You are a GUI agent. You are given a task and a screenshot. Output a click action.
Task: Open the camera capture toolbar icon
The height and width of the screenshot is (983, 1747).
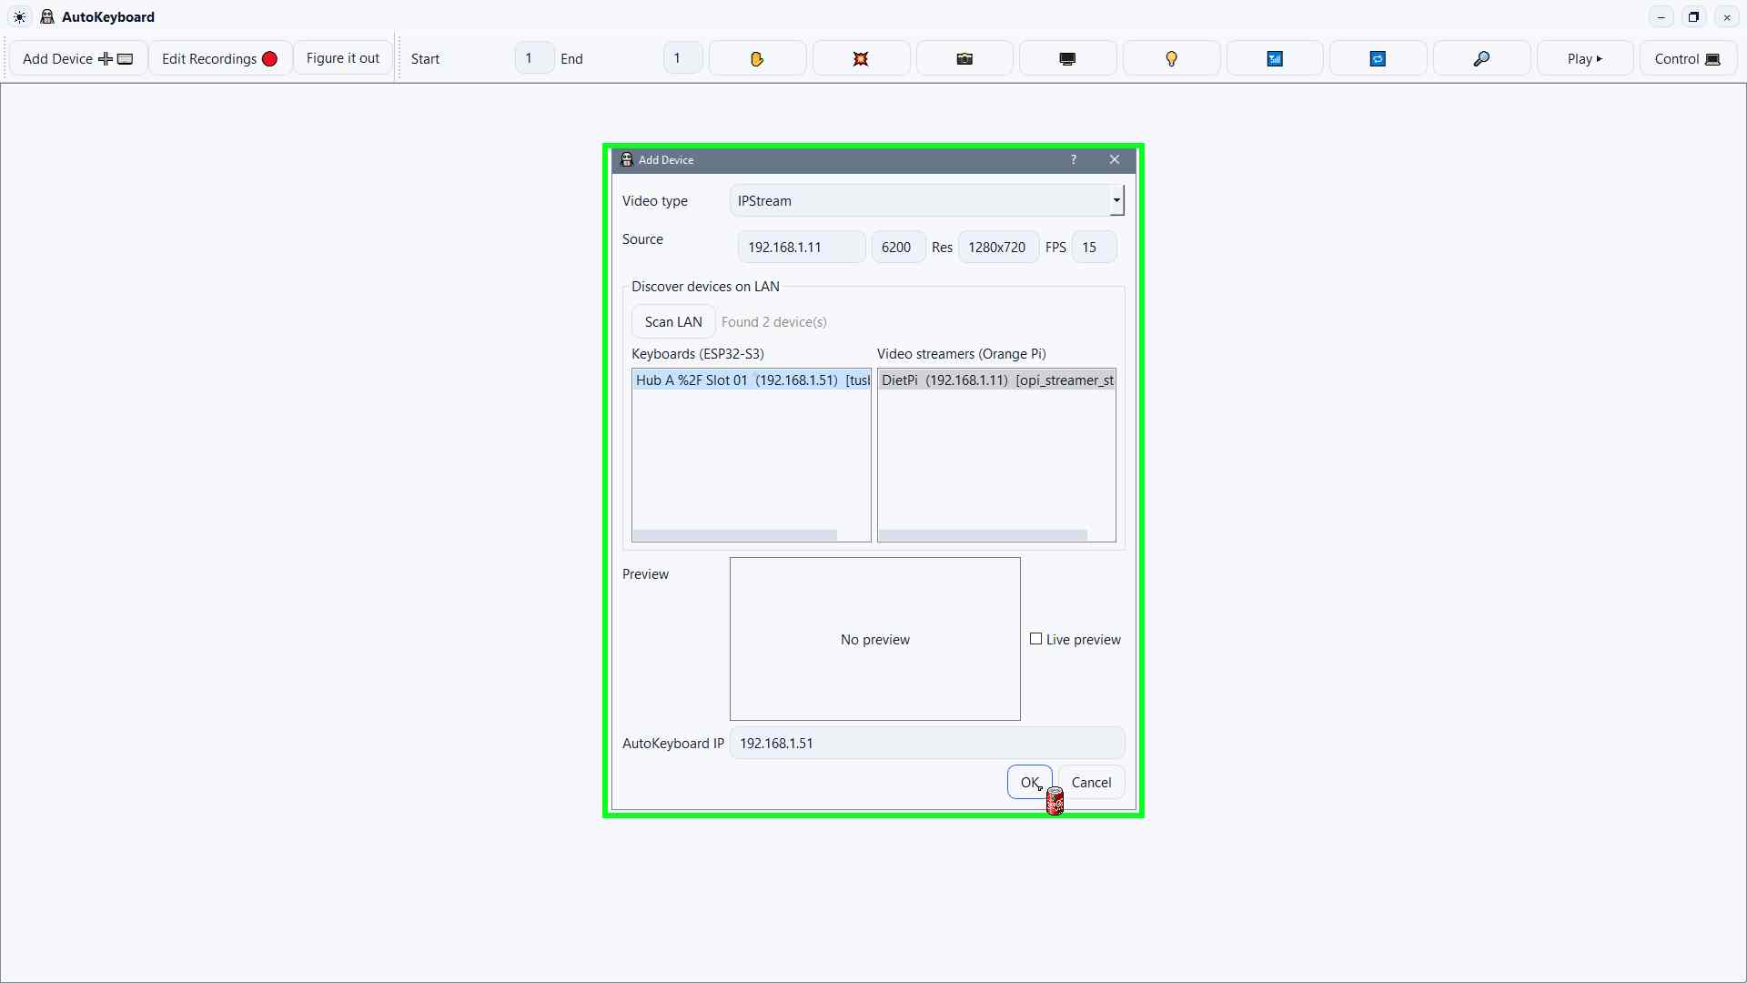pos(964,57)
